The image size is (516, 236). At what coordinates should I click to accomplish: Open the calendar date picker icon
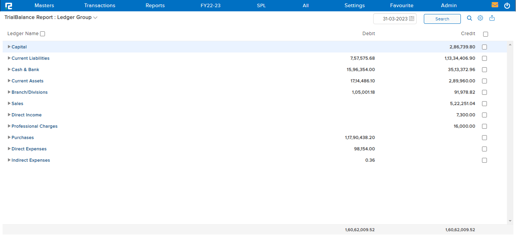coord(412,19)
